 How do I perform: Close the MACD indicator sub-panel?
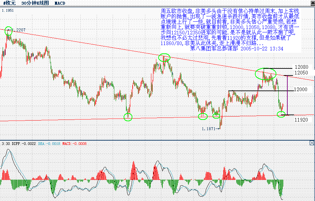[312, 143]
